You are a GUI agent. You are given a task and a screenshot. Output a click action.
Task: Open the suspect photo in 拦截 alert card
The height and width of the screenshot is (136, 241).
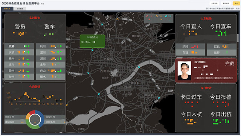(184, 71)
